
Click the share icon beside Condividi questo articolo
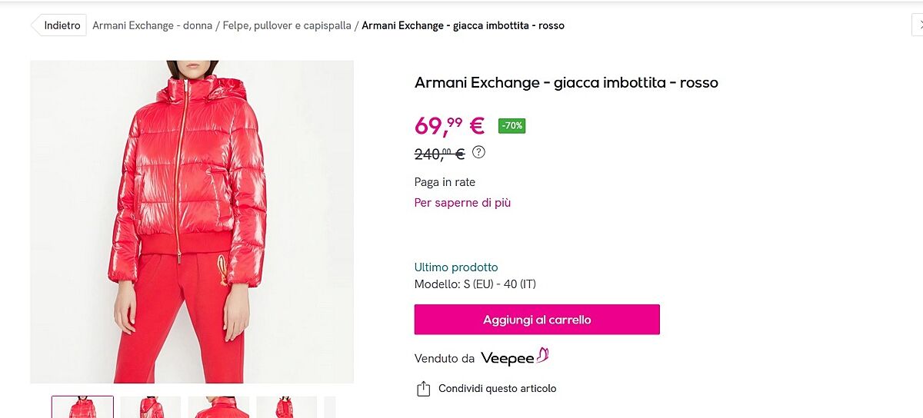(x=423, y=389)
